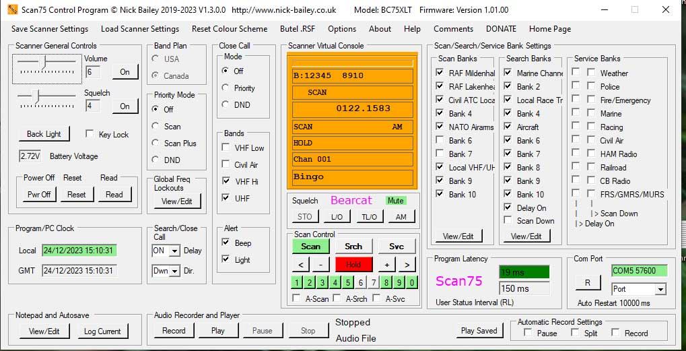Click the green Mute indicator

(x=395, y=201)
